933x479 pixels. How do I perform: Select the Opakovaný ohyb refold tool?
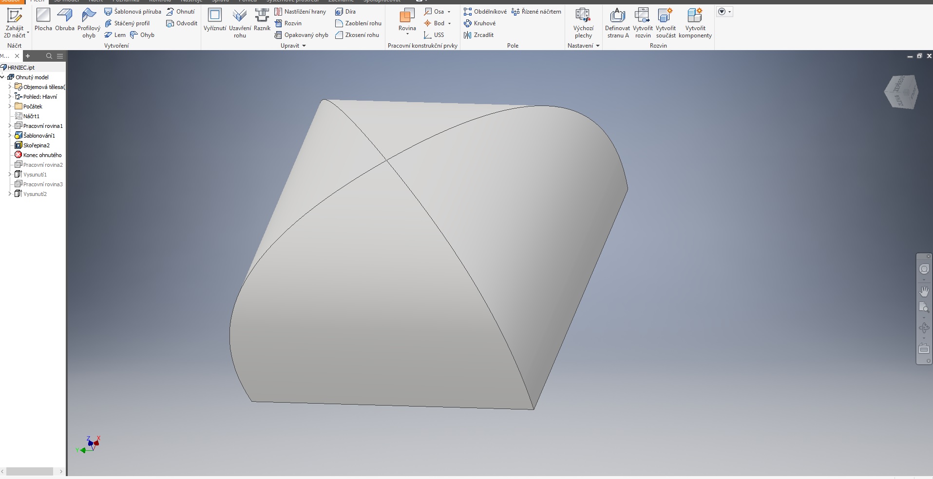pos(302,35)
